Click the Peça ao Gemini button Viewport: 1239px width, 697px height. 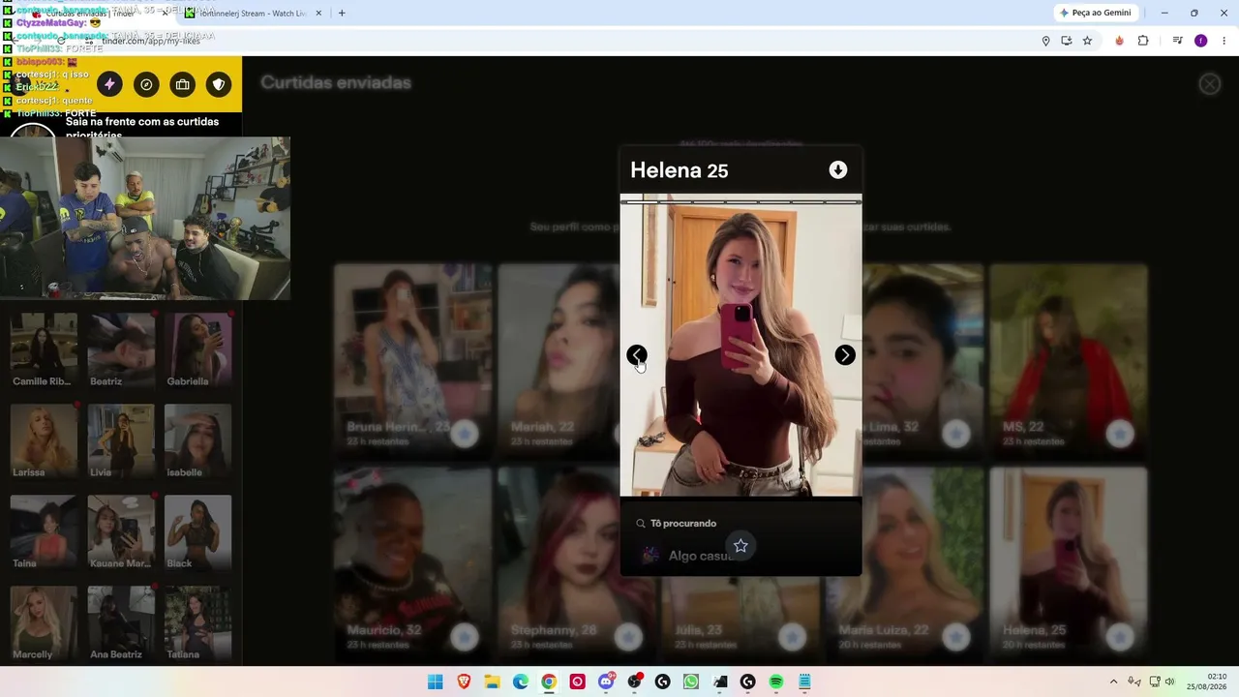click(1096, 13)
